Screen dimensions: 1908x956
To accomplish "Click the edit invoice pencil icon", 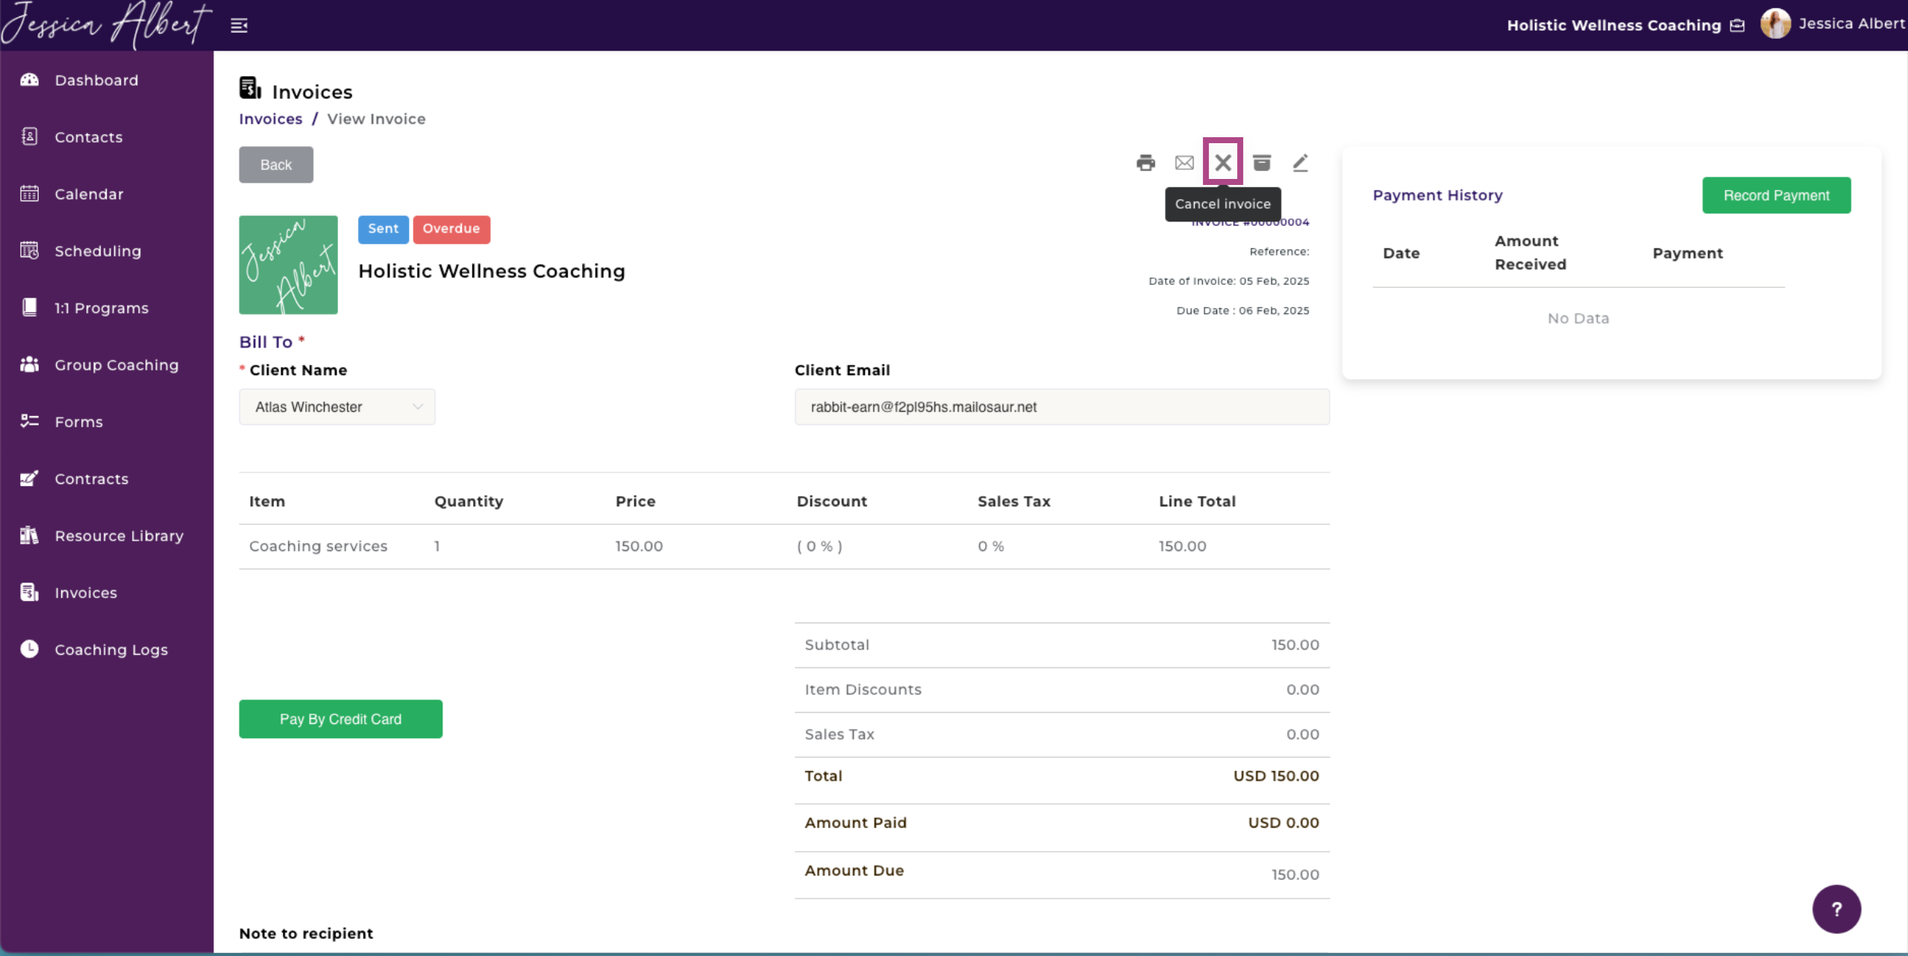I will (x=1301, y=163).
